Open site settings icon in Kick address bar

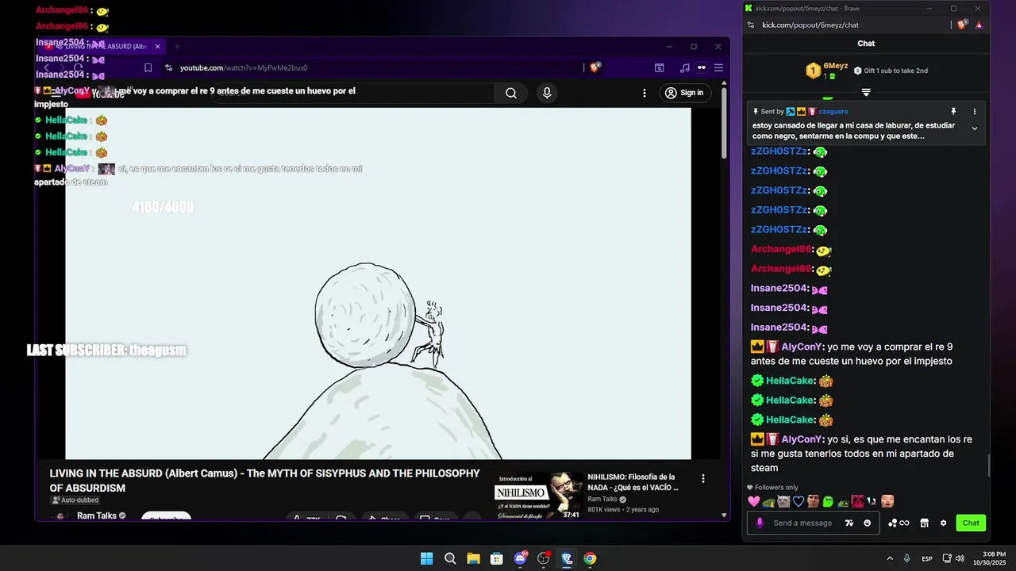coord(751,25)
